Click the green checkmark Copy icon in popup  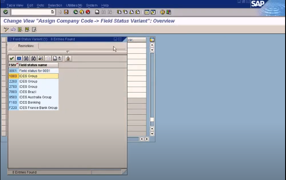pos(12,58)
